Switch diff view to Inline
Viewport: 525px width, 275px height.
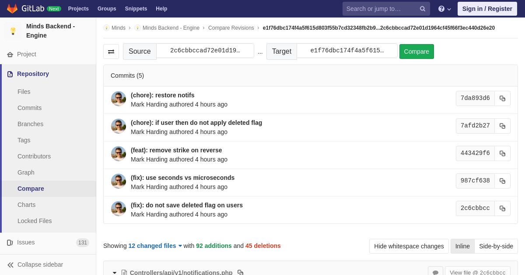(x=462, y=246)
